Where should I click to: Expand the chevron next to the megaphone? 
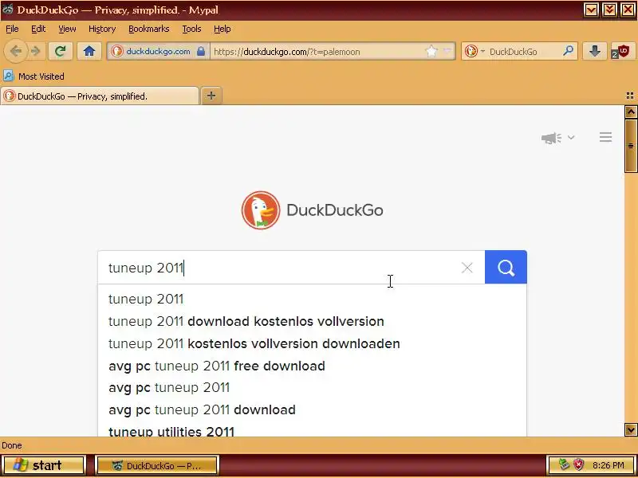[571, 137]
